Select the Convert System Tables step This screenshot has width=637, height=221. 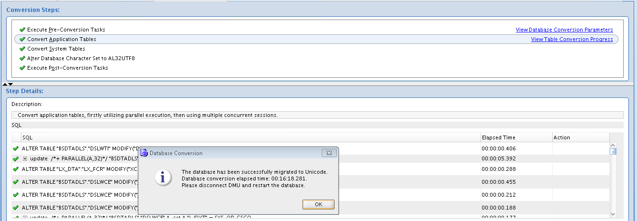56,49
